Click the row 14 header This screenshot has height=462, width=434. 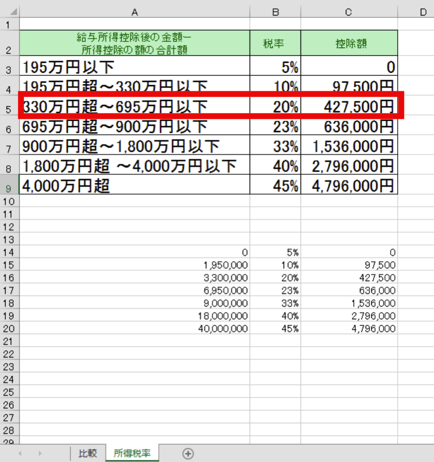tap(9, 252)
